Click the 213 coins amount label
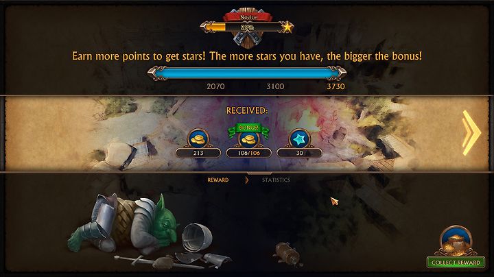The height and width of the screenshot is (277, 494). (x=198, y=153)
